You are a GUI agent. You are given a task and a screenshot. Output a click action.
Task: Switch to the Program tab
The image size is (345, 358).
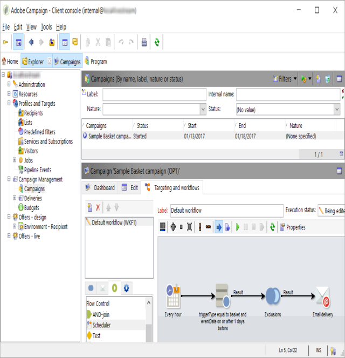96,61
